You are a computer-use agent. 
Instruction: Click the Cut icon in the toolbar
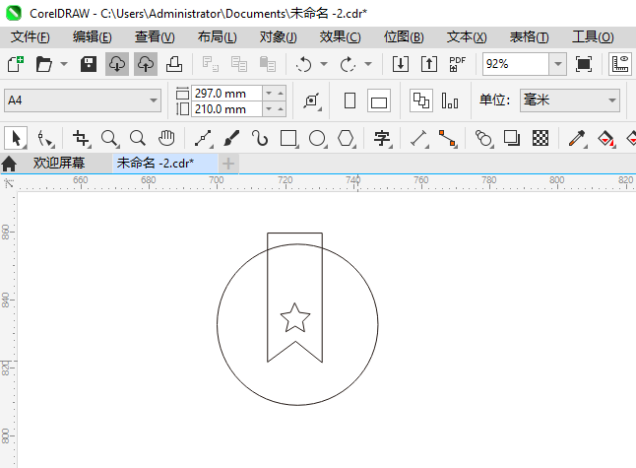211,64
